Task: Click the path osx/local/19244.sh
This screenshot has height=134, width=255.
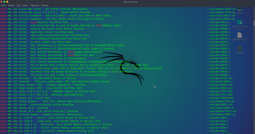Action: 222,108
